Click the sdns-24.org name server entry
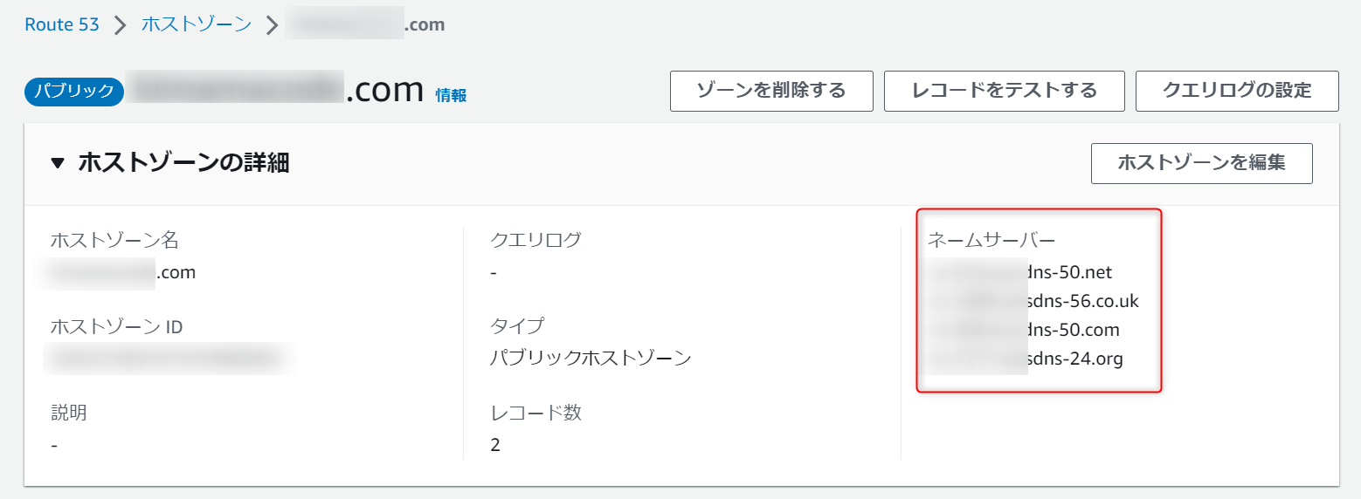1361x499 pixels. pyautogui.click(x=1026, y=359)
